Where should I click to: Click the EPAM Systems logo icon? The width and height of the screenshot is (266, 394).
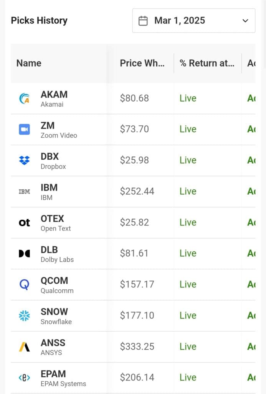point(25,378)
